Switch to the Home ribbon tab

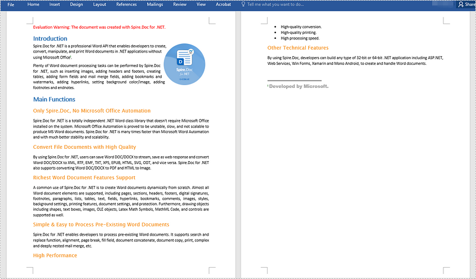click(33, 5)
